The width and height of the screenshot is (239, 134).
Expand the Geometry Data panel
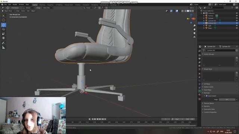tap(209, 109)
